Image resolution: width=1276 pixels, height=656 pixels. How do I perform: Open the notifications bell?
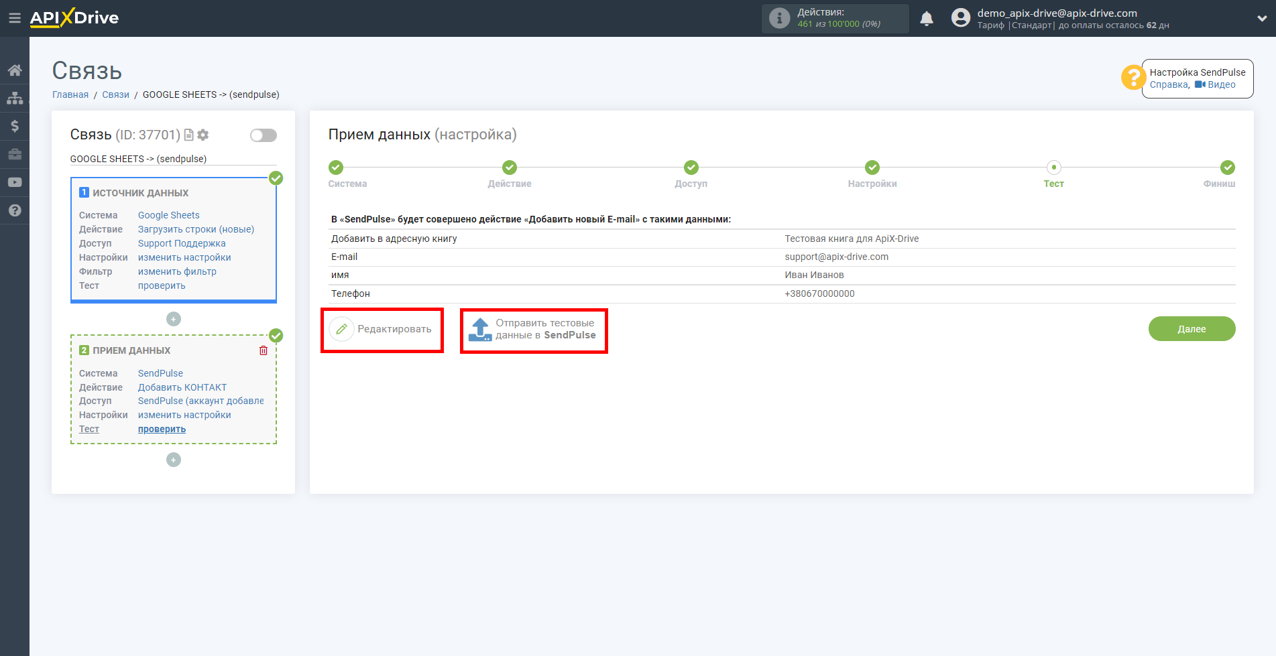coord(927,19)
